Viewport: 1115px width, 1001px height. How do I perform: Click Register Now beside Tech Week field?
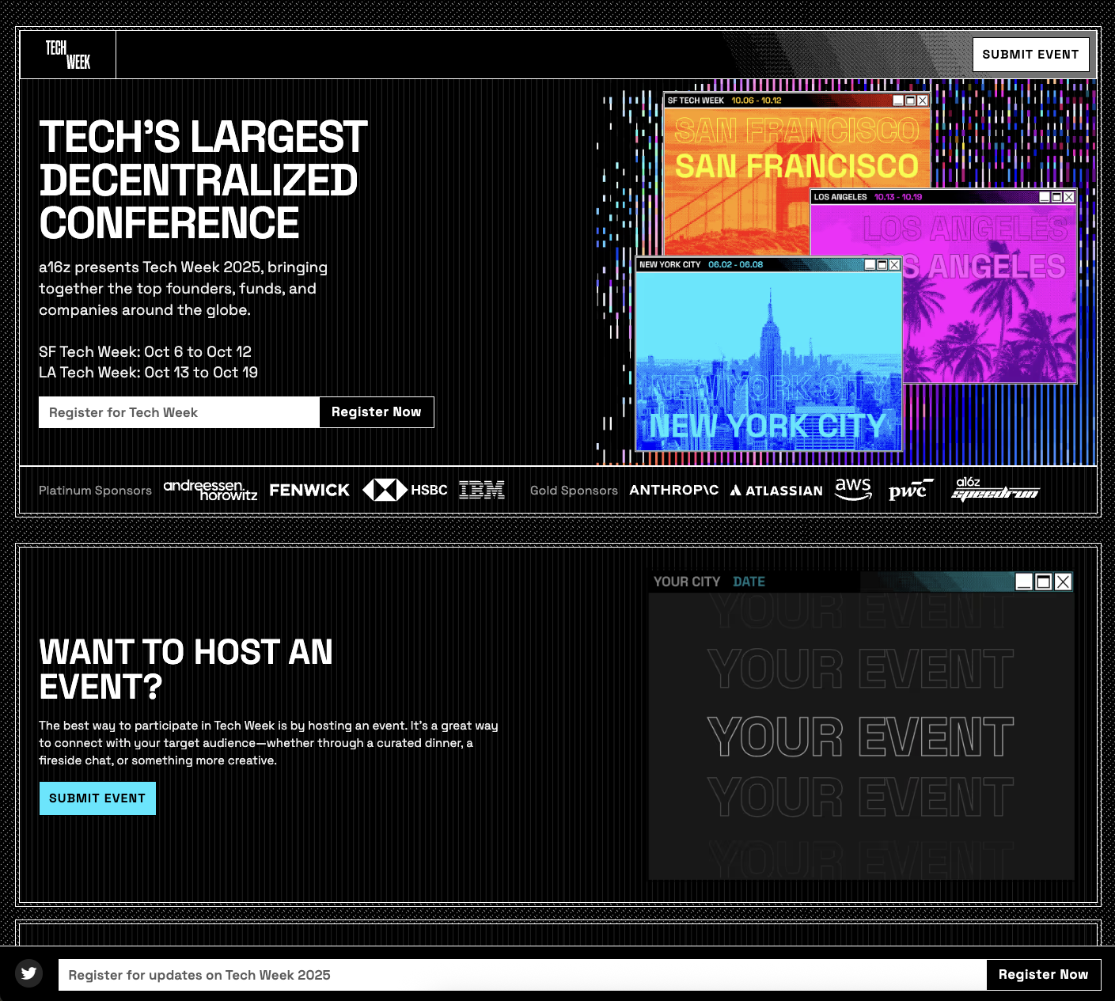377,412
